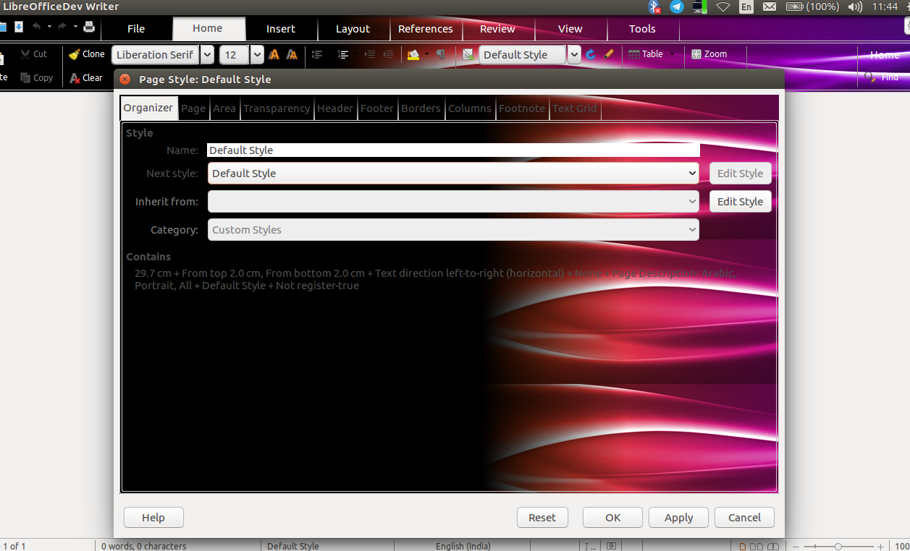The height and width of the screenshot is (551, 910).
Task: Select multiple-page view icon in status bar
Action: [757, 547]
